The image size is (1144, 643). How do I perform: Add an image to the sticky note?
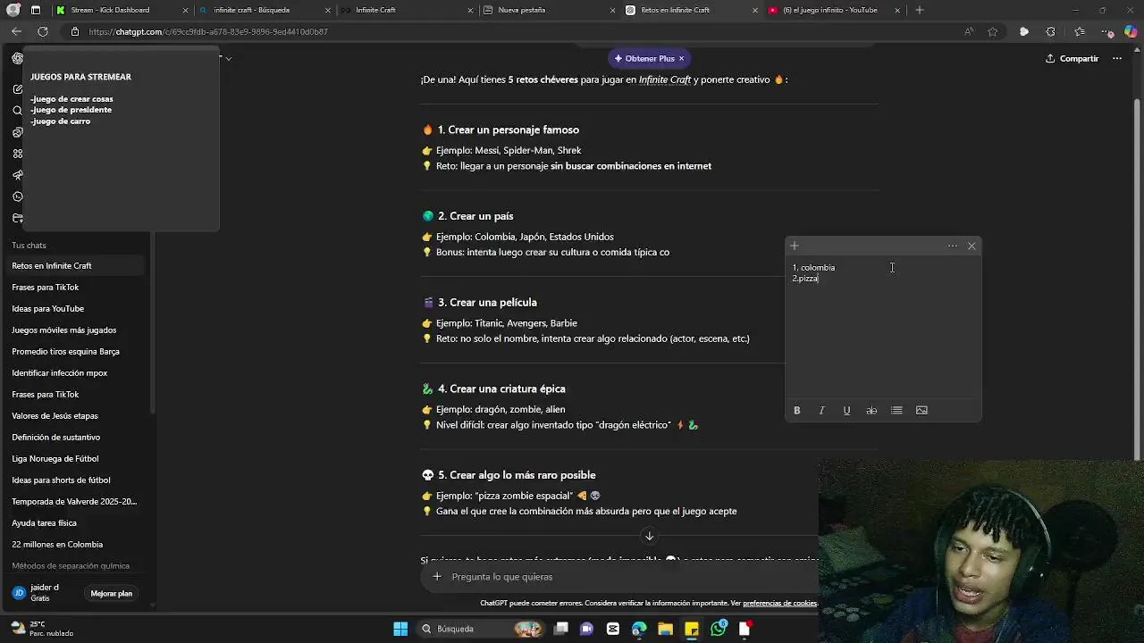921,410
